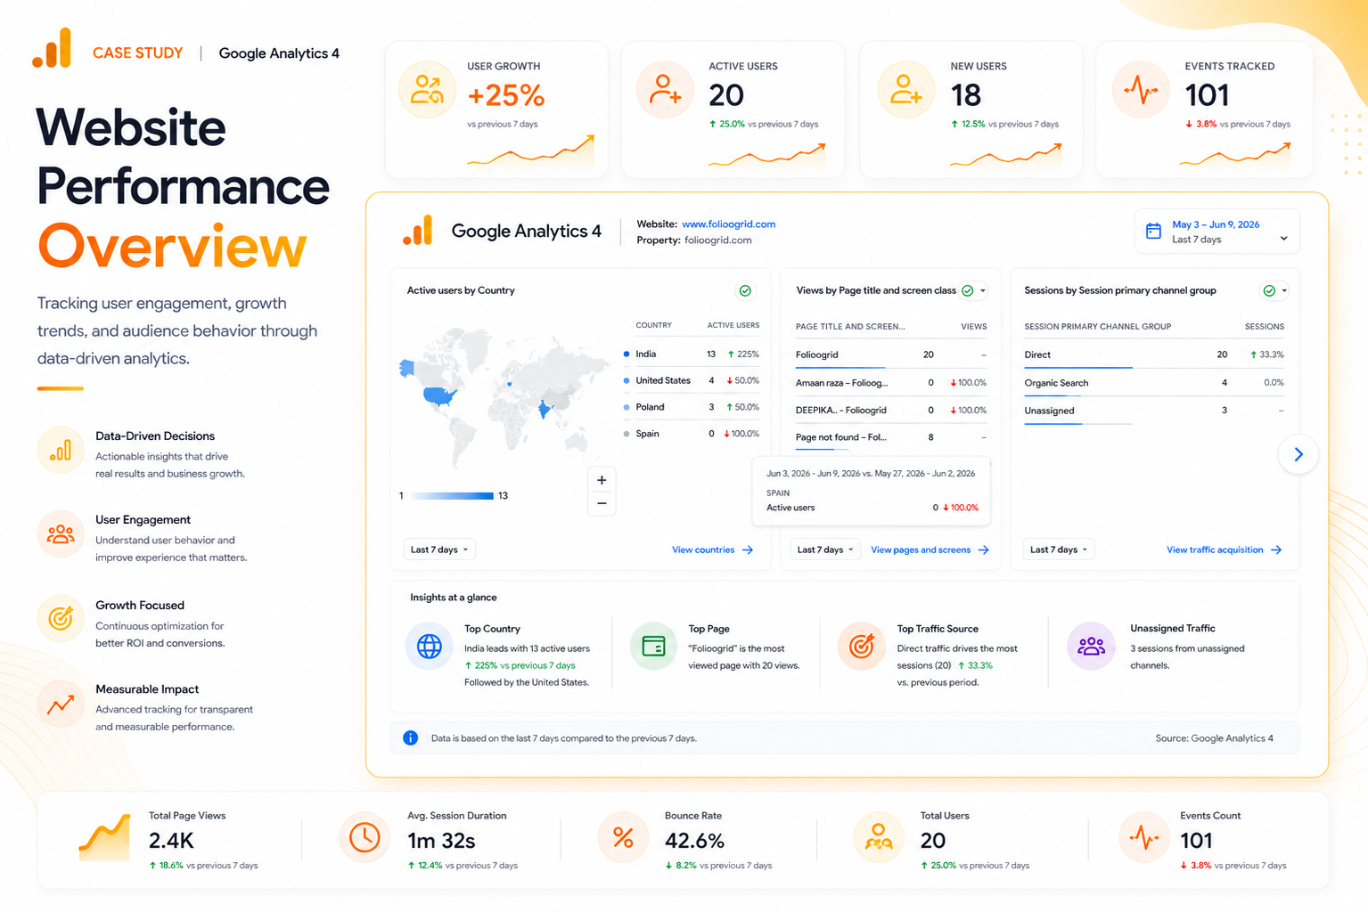Click the Google Analytics 4 dashboard logo
The height and width of the screenshot is (912, 1368).
[x=417, y=231]
